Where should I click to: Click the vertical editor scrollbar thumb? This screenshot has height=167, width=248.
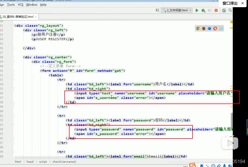[x=232, y=120]
